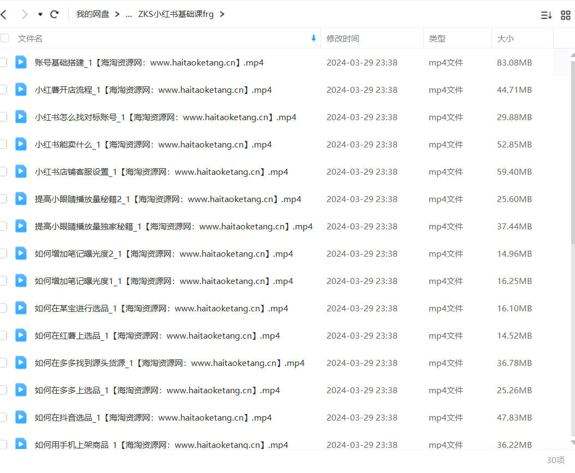Open navigation history dropdown arrow
This screenshot has height=473, width=575.
pos(40,14)
